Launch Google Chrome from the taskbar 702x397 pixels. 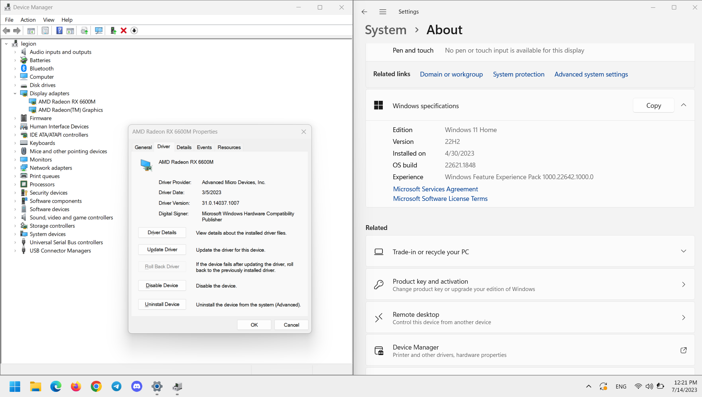click(96, 386)
